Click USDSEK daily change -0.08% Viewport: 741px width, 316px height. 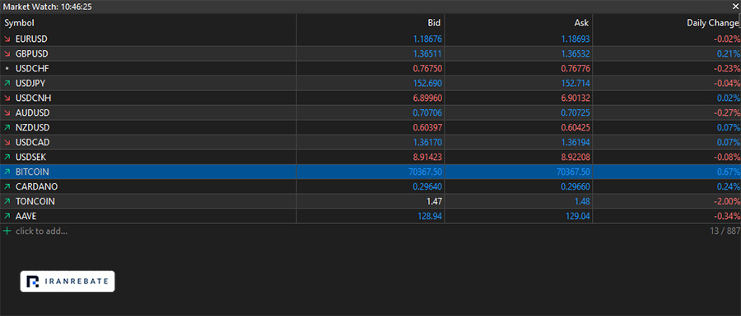[x=726, y=158]
